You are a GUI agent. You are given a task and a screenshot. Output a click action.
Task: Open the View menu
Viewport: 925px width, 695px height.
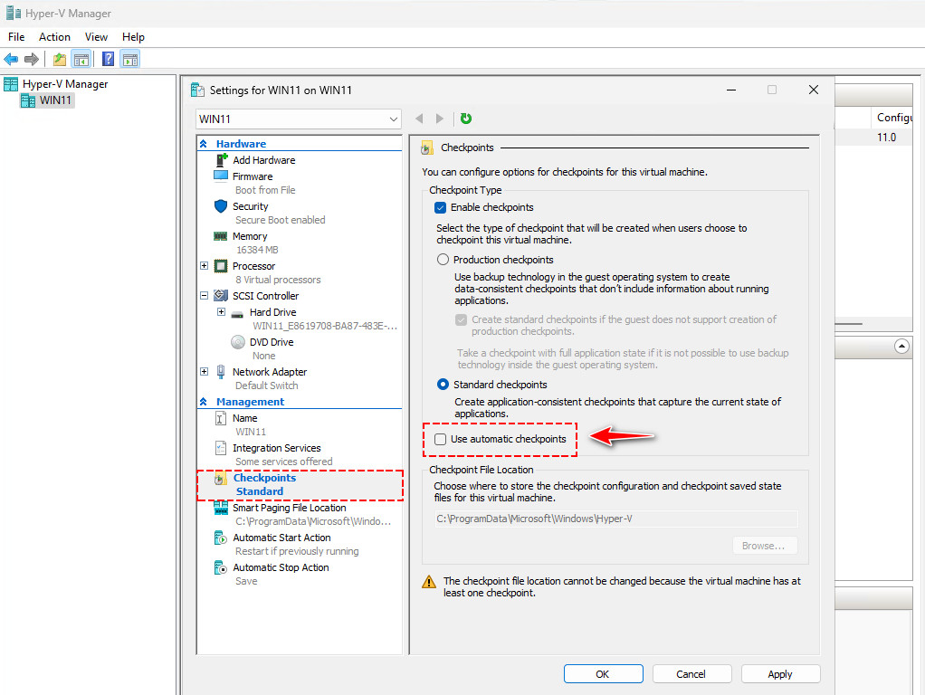96,36
